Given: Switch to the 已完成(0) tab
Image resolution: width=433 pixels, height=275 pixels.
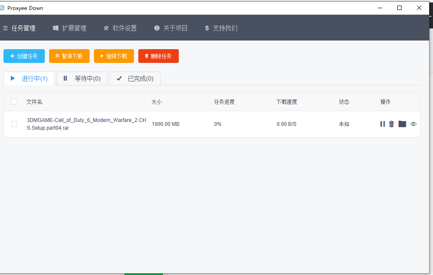Looking at the screenshot, I should click(135, 79).
